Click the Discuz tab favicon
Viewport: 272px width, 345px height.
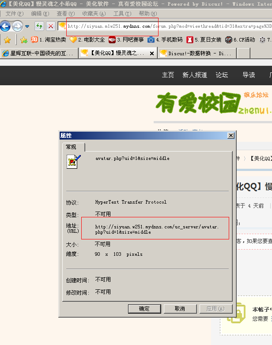163,53
